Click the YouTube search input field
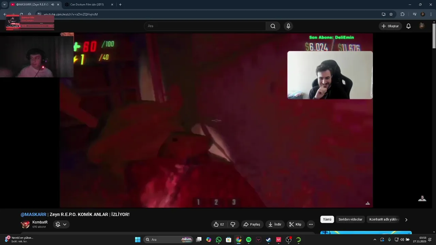 (x=205, y=26)
